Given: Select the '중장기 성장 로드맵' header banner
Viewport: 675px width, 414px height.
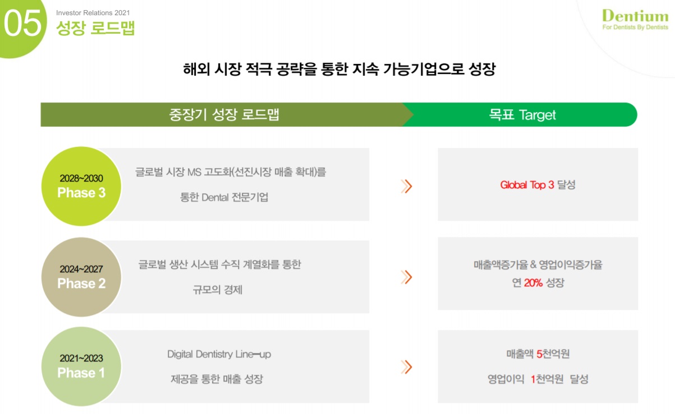Looking at the screenshot, I should (224, 115).
